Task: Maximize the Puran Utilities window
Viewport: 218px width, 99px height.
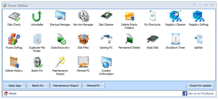Action: pyautogui.click(x=206, y=5)
